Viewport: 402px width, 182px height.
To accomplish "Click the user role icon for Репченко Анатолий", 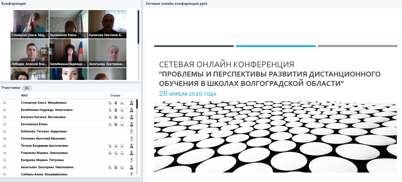I will tap(132, 139).
